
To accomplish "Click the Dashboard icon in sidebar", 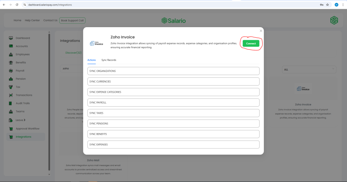I will tap(11, 38).
